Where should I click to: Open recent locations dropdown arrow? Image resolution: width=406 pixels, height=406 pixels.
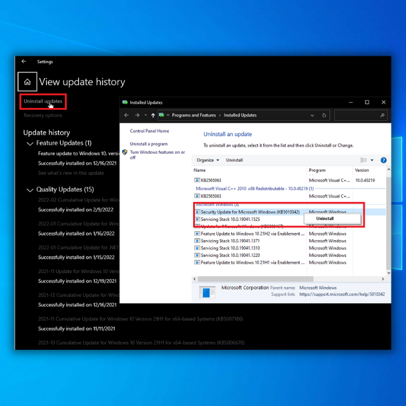[x=146, y=115]
